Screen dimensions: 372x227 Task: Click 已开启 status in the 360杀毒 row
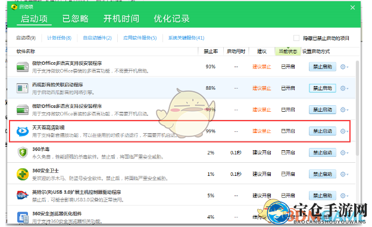(x=287, y=153)
